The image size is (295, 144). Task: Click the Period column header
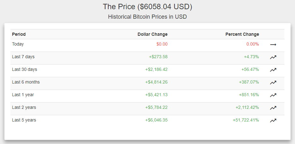19,34
